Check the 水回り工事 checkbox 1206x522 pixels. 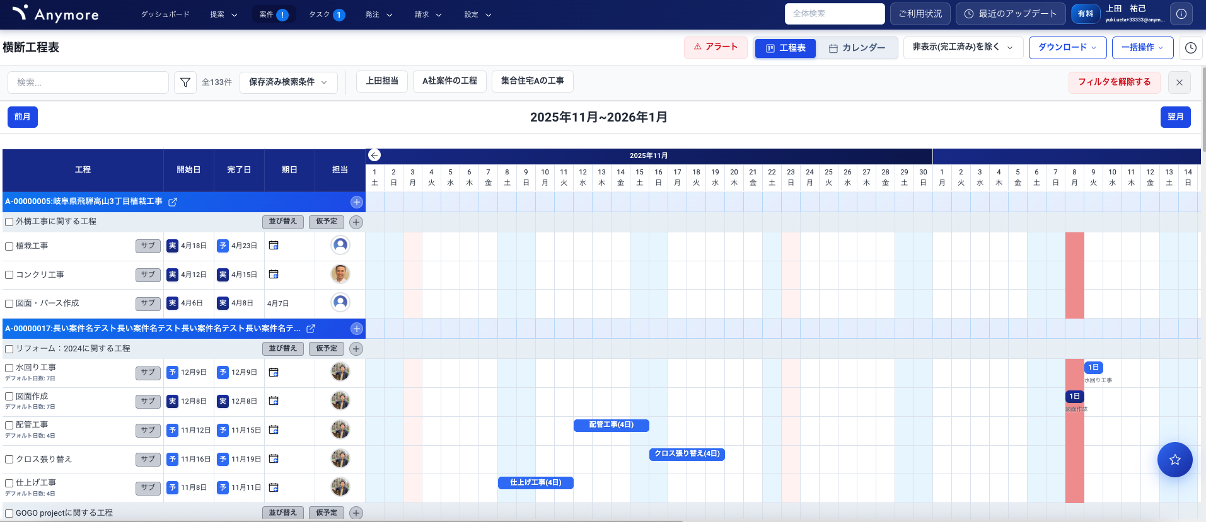(9, 368)
